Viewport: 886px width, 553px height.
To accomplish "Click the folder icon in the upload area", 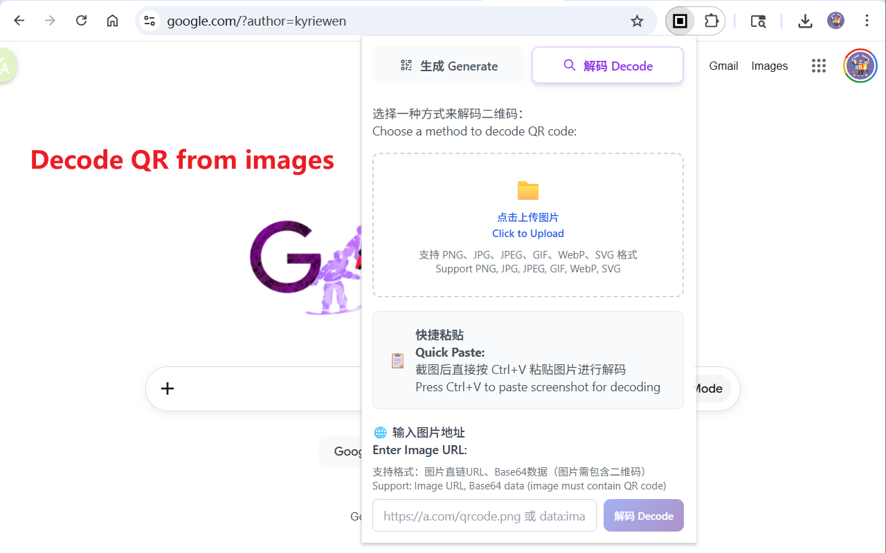I will (x=528, y=191).
